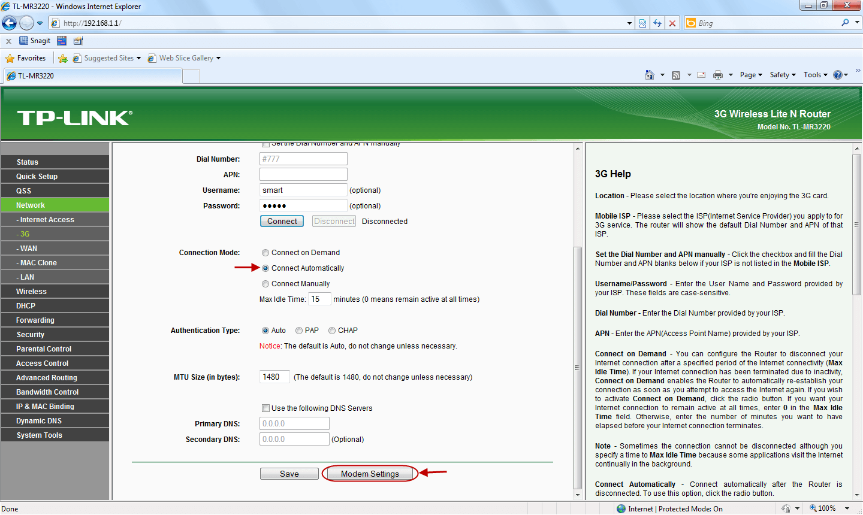The width and height of the screenshot is (863, 515).
Task: Click the Max Idle Time field
Action: (319, 299)
